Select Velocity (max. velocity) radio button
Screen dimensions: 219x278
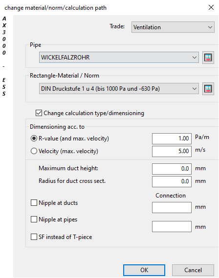[x=34, y=151]
